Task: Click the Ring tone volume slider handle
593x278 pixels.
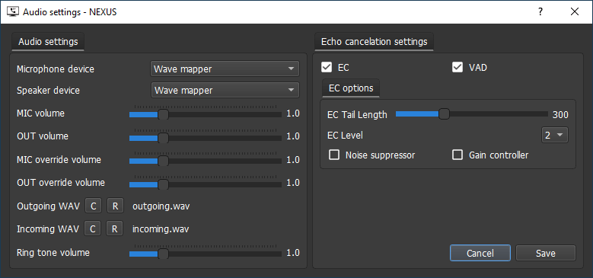Action: click(163, 254)
